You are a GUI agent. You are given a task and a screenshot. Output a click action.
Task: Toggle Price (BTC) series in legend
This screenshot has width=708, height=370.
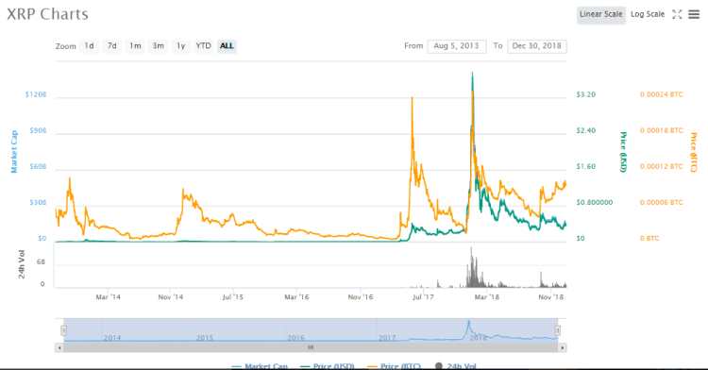pos(395,366)
